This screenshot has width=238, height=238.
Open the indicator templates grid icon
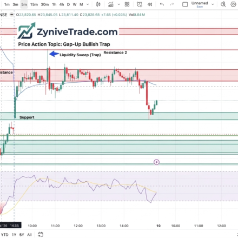pos(127,4)
